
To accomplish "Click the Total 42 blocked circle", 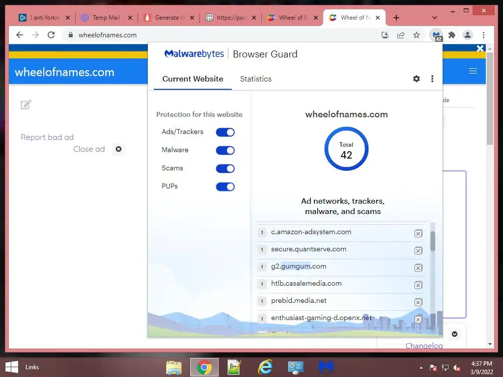I will (x=346, y=149).
